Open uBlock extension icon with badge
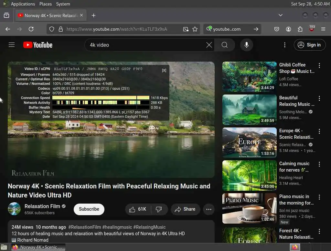Image resolution: width=331 pixels, height=251 pixels. tap(312, 29)
